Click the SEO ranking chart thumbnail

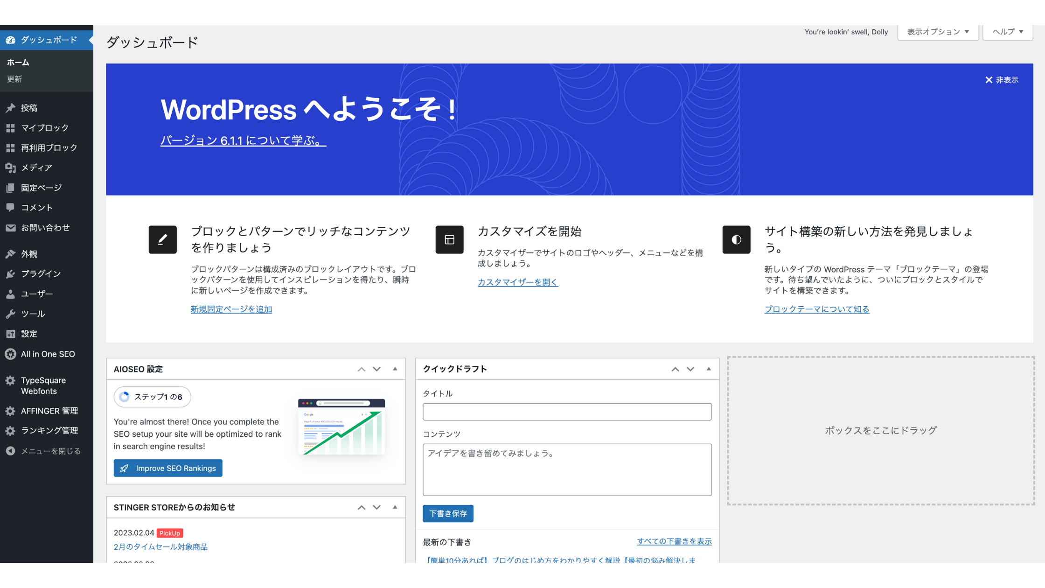click(x=341, y=427)
